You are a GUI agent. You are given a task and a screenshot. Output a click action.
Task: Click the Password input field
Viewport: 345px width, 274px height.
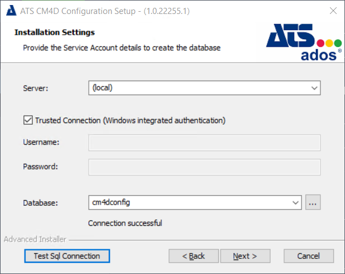point(204,167)
